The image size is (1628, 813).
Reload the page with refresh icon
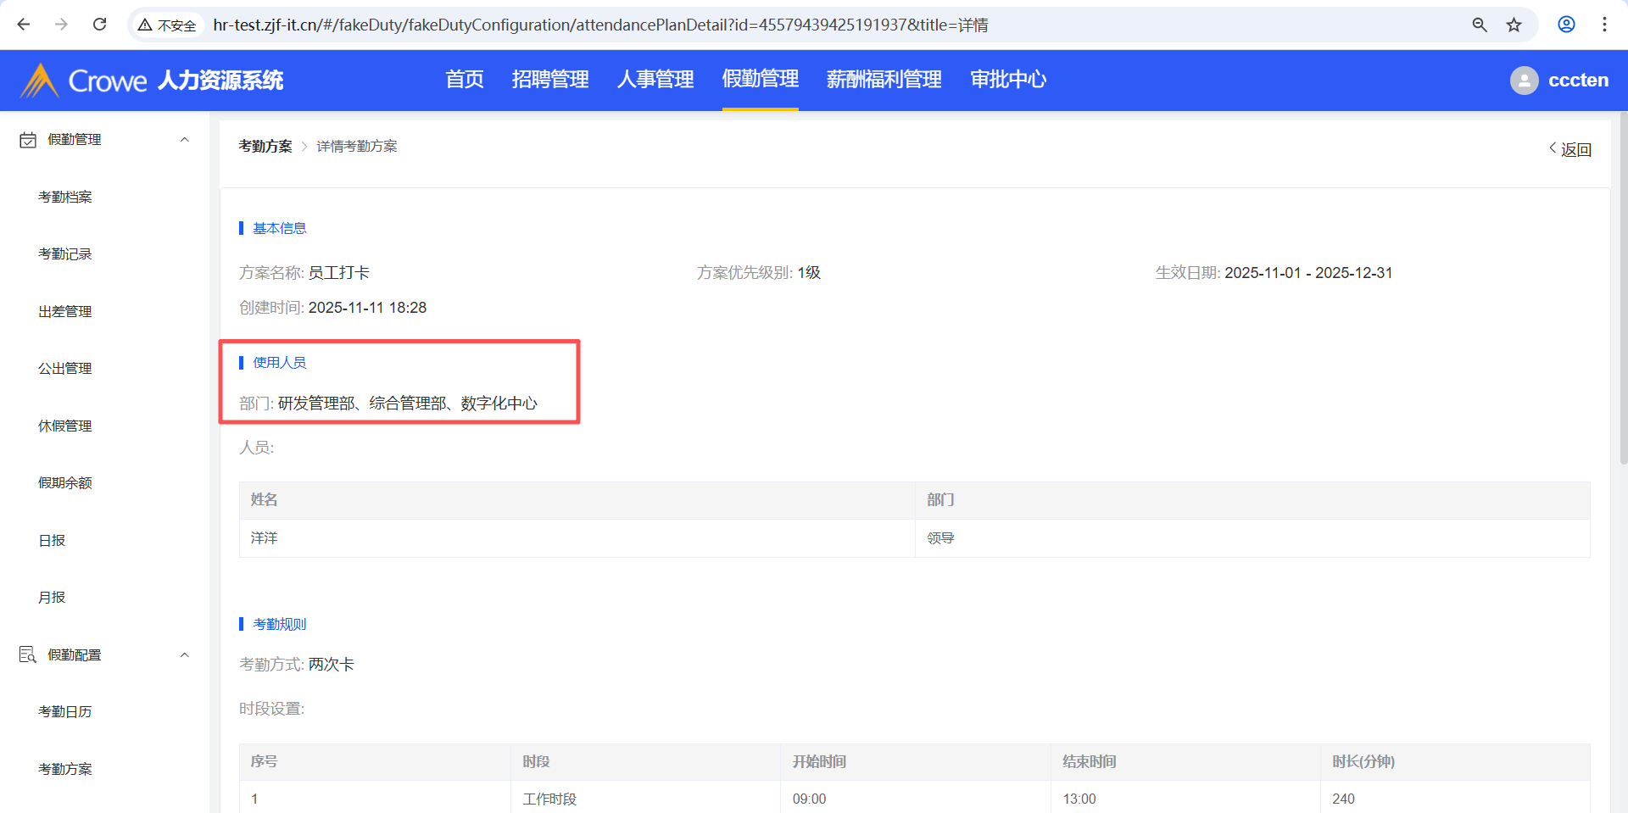99,25
